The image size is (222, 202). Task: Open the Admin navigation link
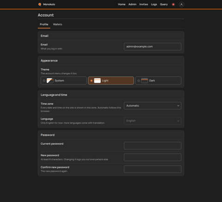coord(132,5)
